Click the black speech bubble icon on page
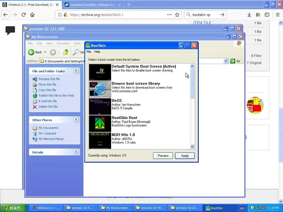The height and width of the screenshot is (212, 283). (10, 30)
